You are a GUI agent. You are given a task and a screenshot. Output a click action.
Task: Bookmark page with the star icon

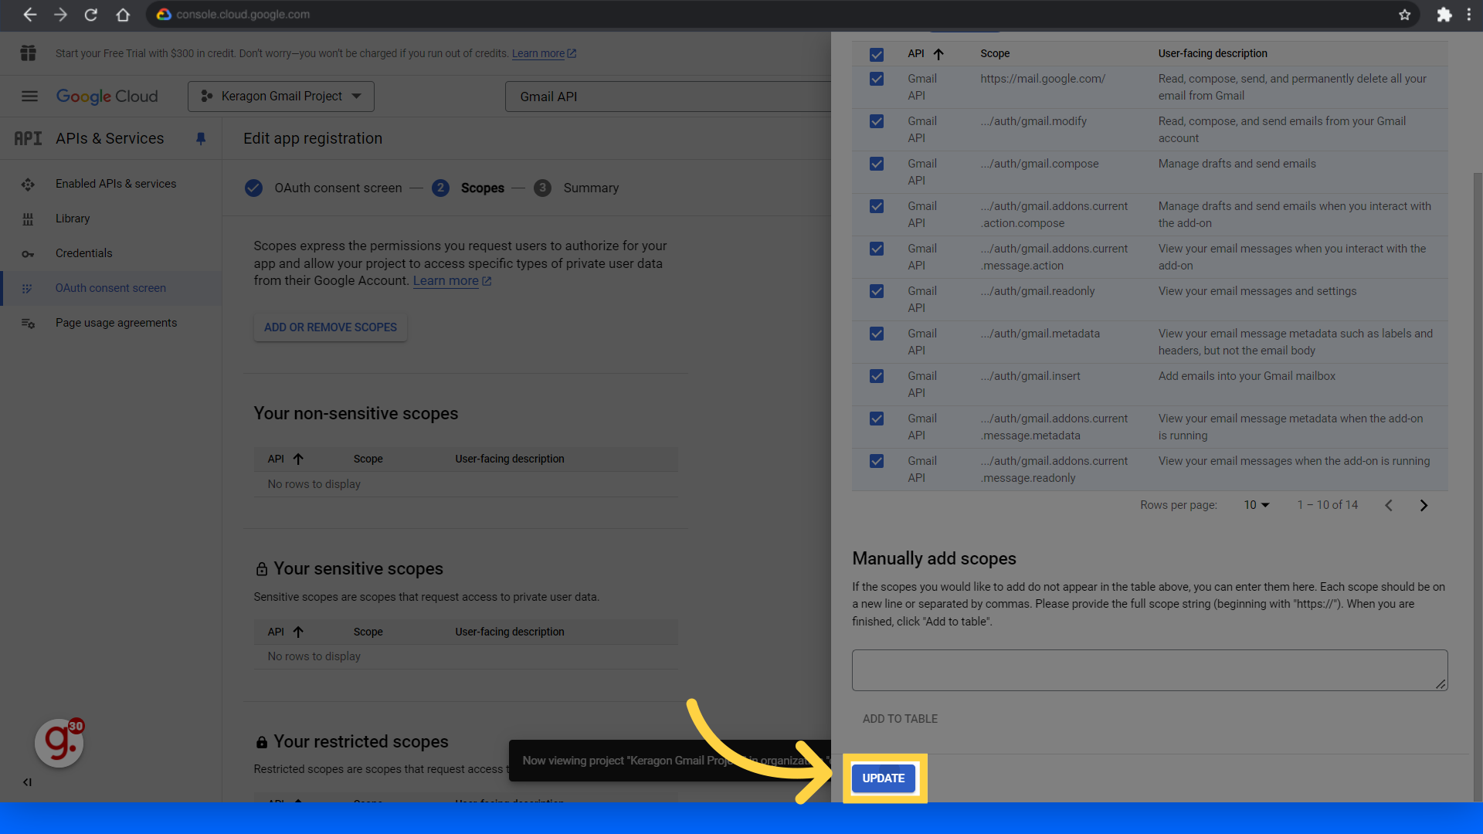click(x=1404, y=15)
